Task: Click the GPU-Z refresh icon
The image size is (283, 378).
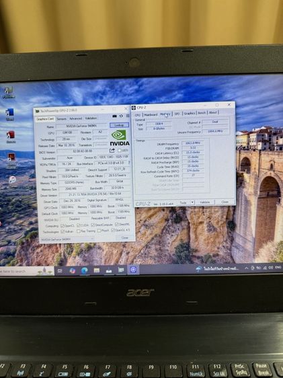Action: coord(121,116)
